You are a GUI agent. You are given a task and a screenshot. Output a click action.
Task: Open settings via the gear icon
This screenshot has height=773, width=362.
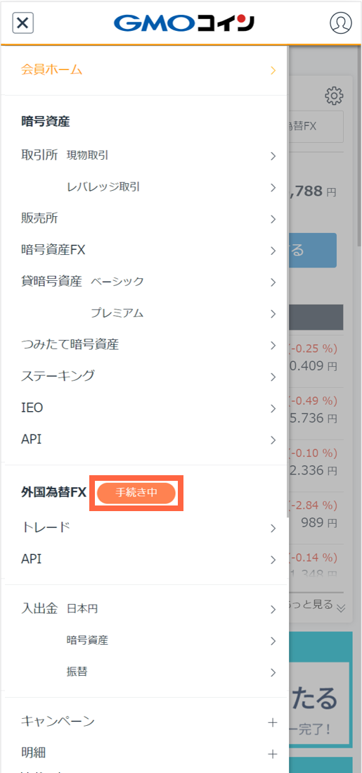(335, 96)
